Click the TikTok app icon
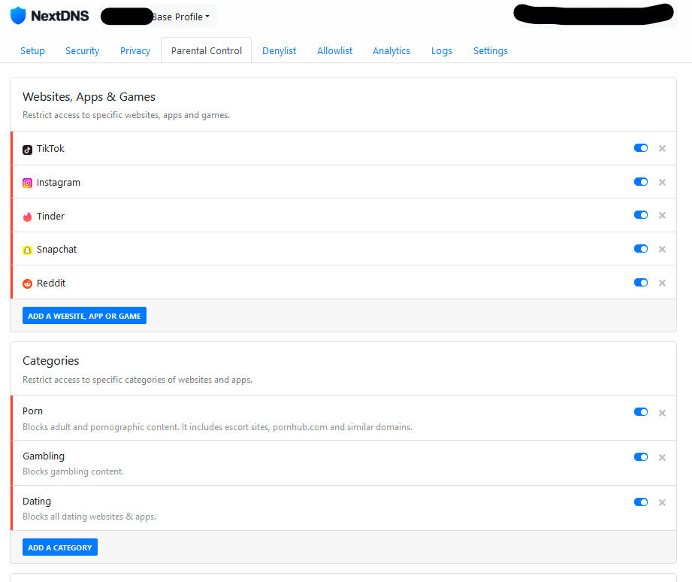 (x=27, y=150)
